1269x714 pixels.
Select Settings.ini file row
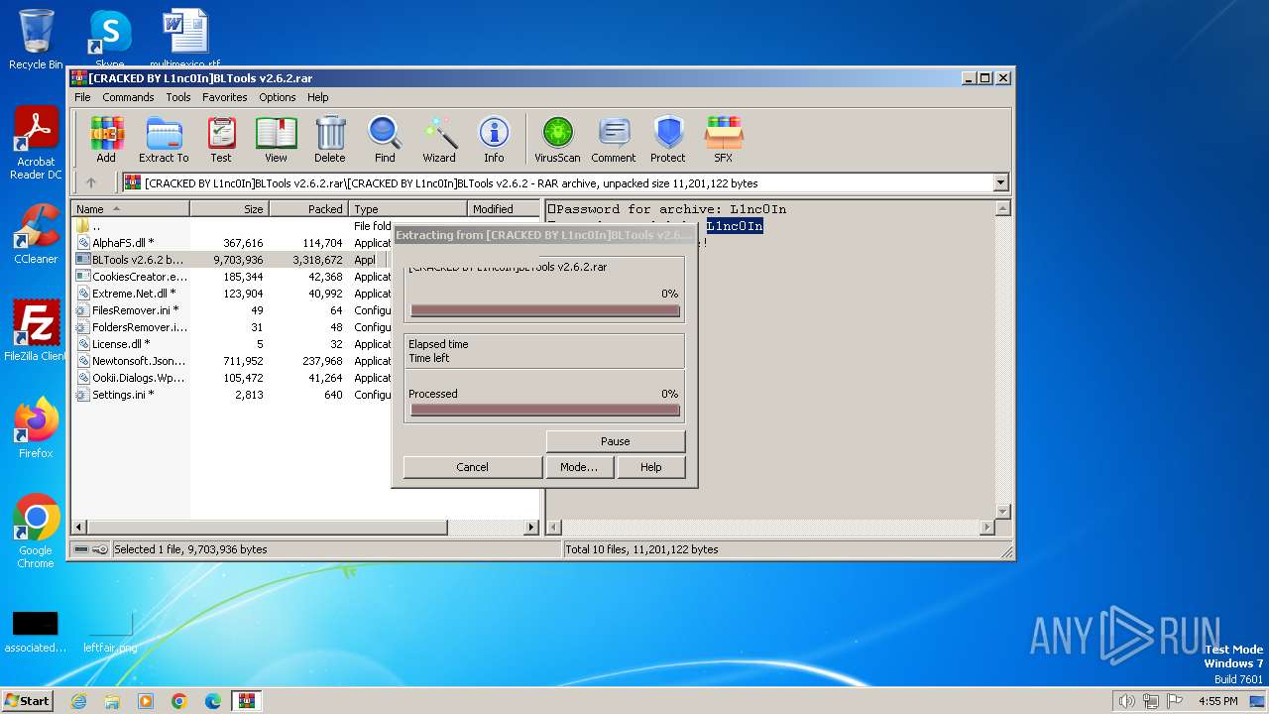tap(233, 395)
